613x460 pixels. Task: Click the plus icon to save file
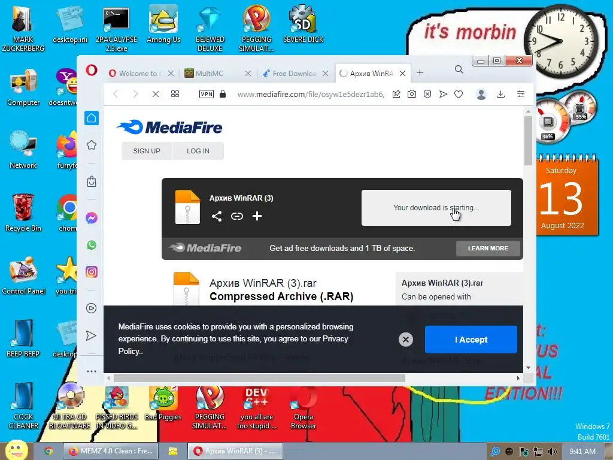pos(257,216)
